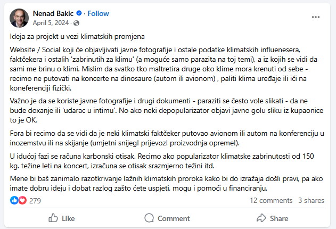Click the post heading 'Ideja za projekt'
The image size is (336, 229).
pos(77,37)
